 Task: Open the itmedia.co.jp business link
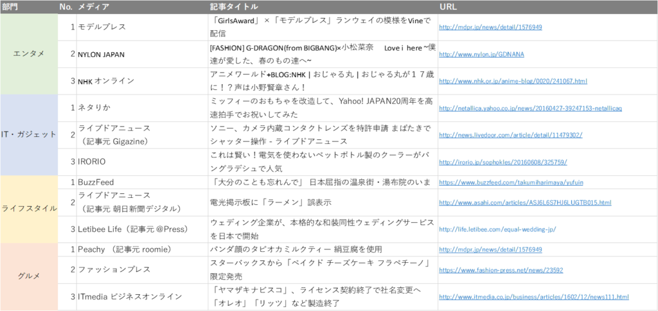point(534,297)
